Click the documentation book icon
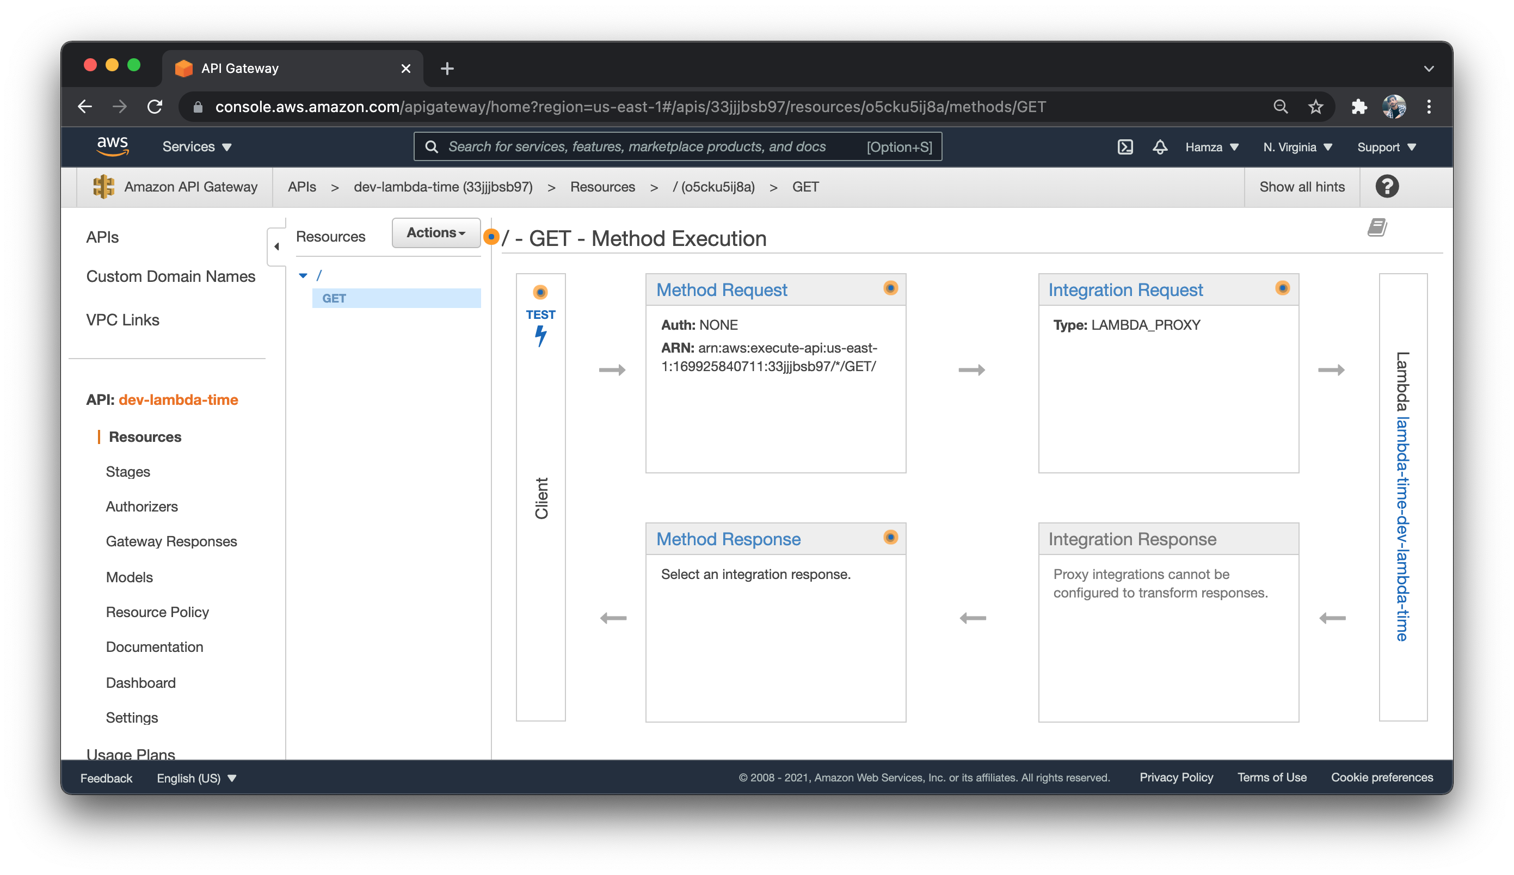 click(x=1376, y=227)
